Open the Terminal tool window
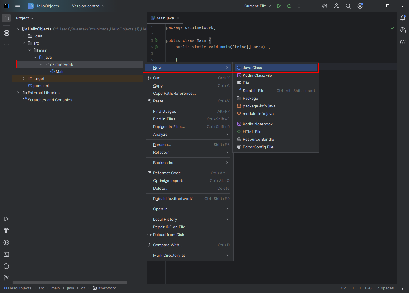 coord(6,254)
